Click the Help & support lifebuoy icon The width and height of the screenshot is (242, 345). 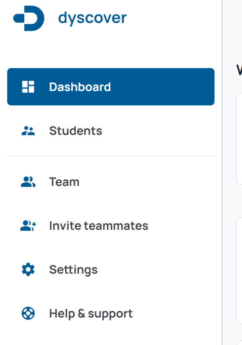[28, 313]
